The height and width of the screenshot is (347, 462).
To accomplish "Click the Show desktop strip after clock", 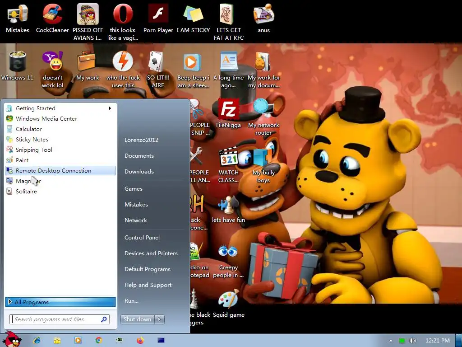I will point(459,341).
